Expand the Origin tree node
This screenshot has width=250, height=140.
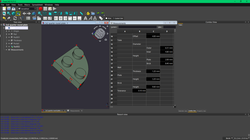coord(6,31)
